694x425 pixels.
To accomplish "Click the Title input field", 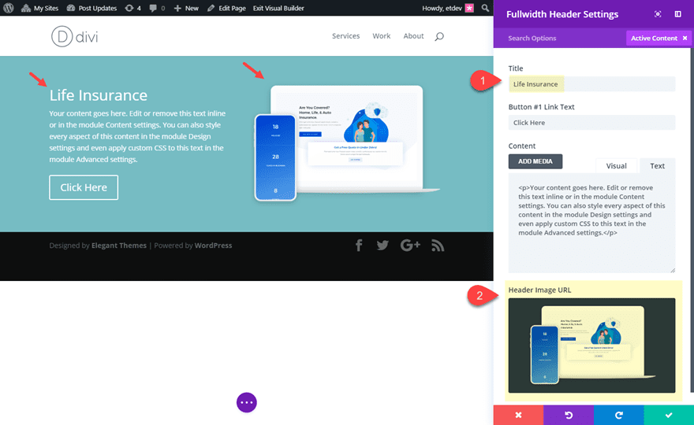I will [x=591, y=84].
